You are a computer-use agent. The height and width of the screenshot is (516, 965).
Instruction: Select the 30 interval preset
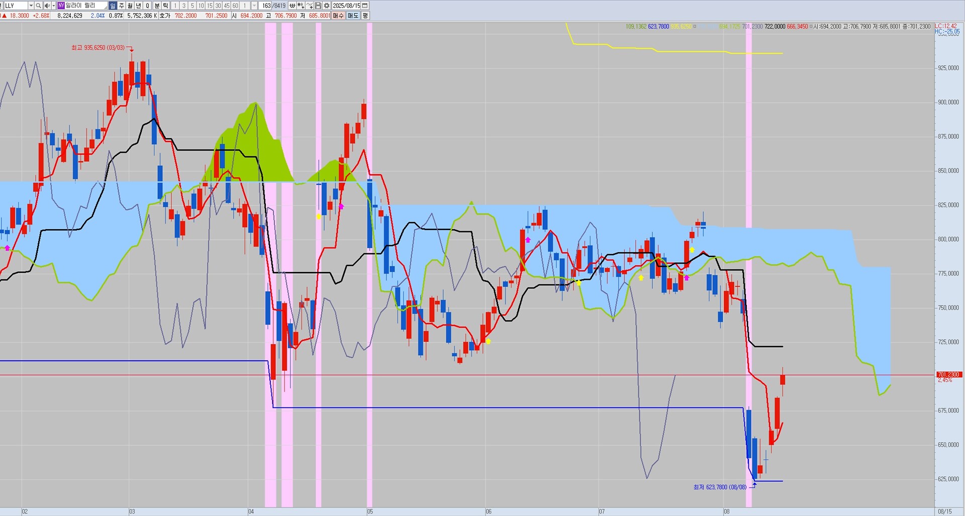click(x=218, y=6)
